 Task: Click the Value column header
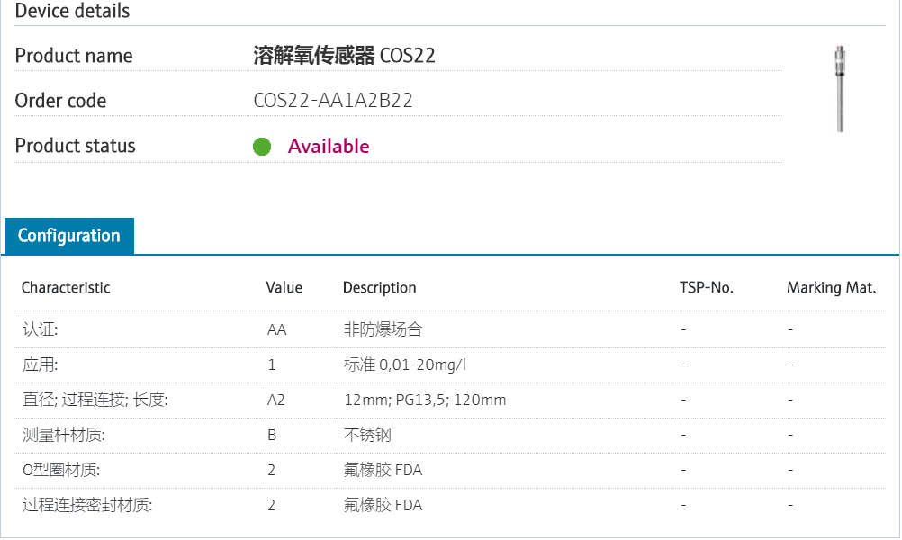coord(284,288)
